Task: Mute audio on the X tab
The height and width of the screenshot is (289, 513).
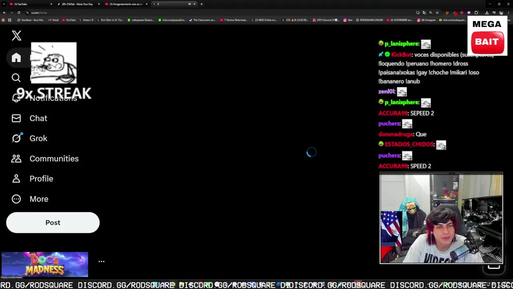Action: click(190, 4)
